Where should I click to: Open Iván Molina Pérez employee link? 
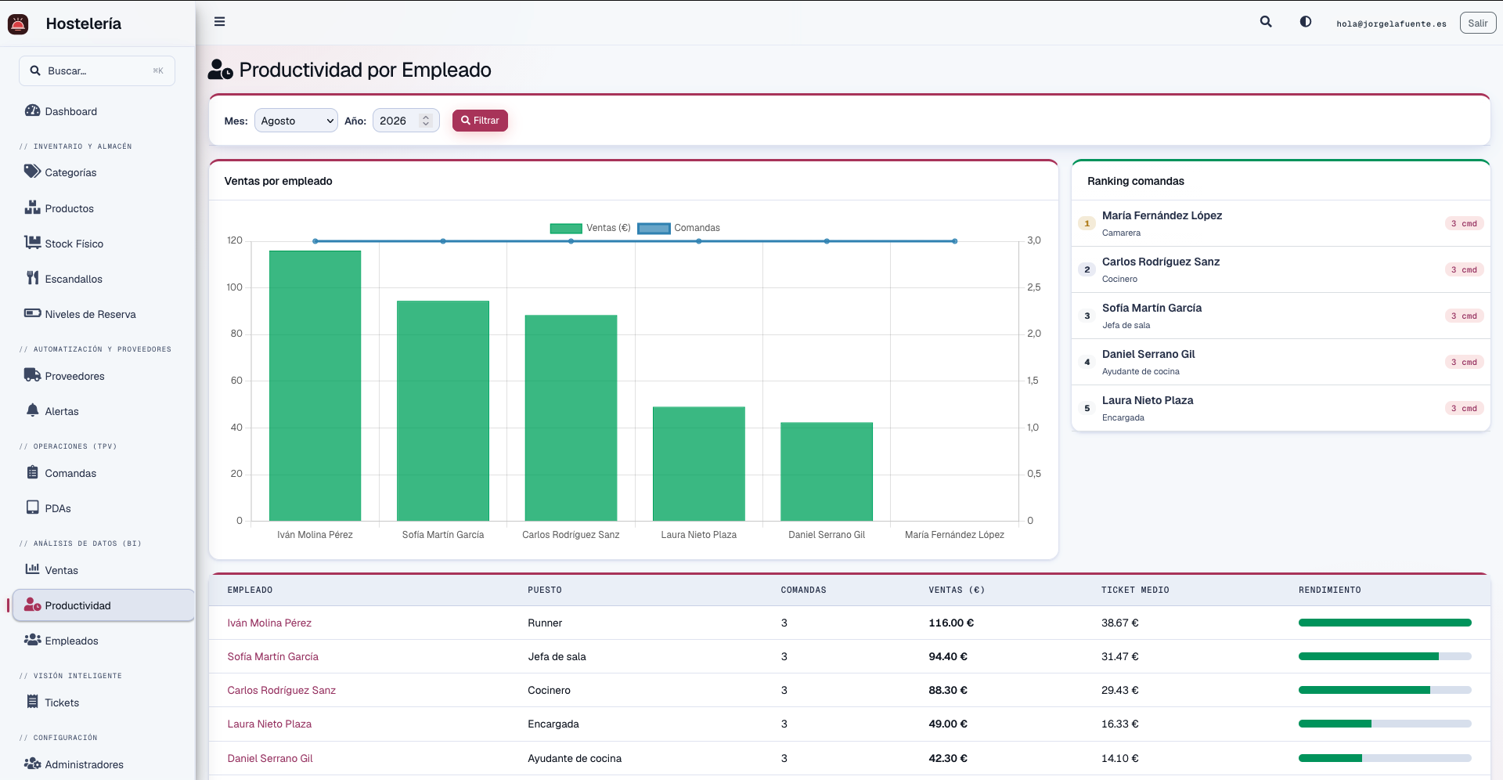(269, 623)
